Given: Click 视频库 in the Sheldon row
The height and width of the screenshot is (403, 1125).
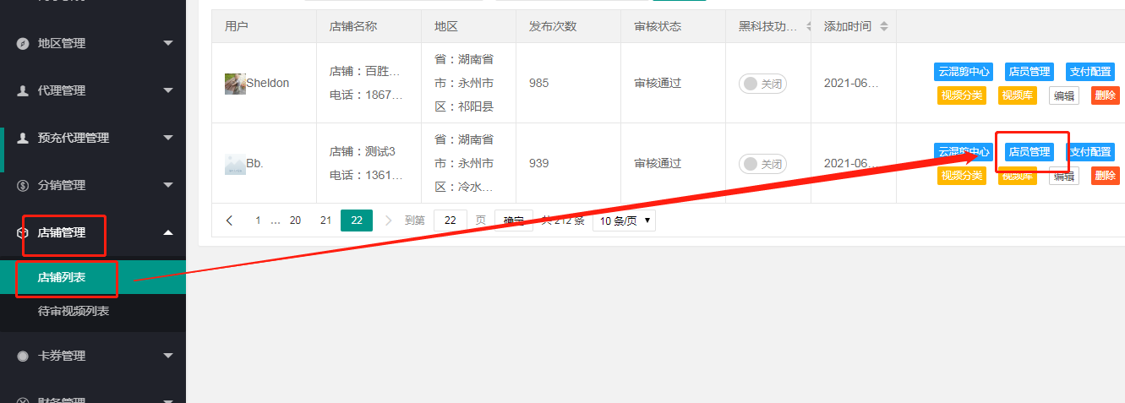Looking at the screenshot, I should [x=1018, y=95].
